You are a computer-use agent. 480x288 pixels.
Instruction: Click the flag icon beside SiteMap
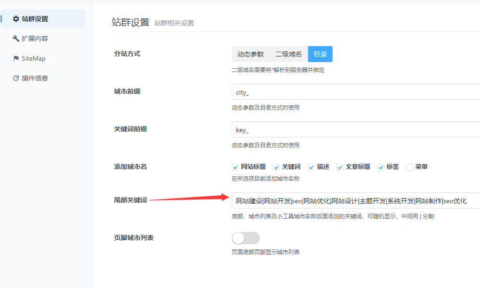pos(16,58)
